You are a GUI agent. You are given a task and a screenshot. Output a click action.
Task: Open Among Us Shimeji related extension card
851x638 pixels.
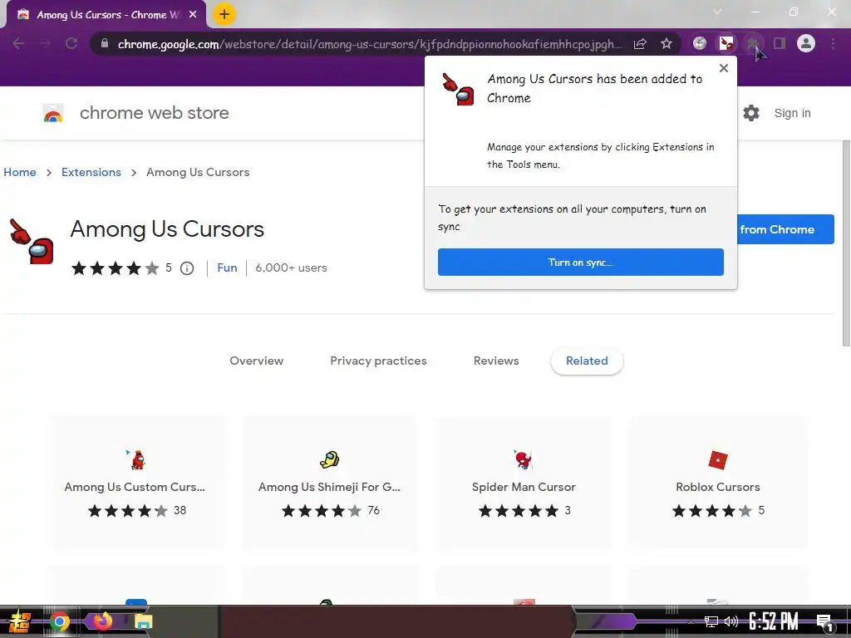[330, 483]
